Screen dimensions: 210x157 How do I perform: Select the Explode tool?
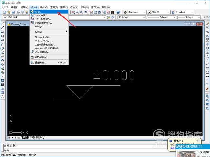[207, 89]
